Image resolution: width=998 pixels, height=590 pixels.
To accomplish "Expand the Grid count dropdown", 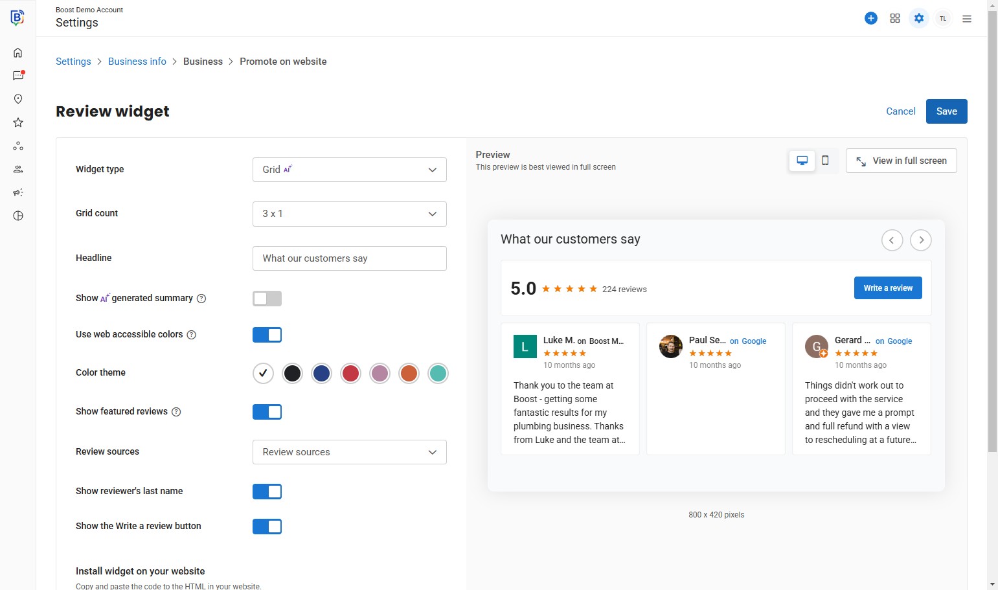I will tap(349, 214).
